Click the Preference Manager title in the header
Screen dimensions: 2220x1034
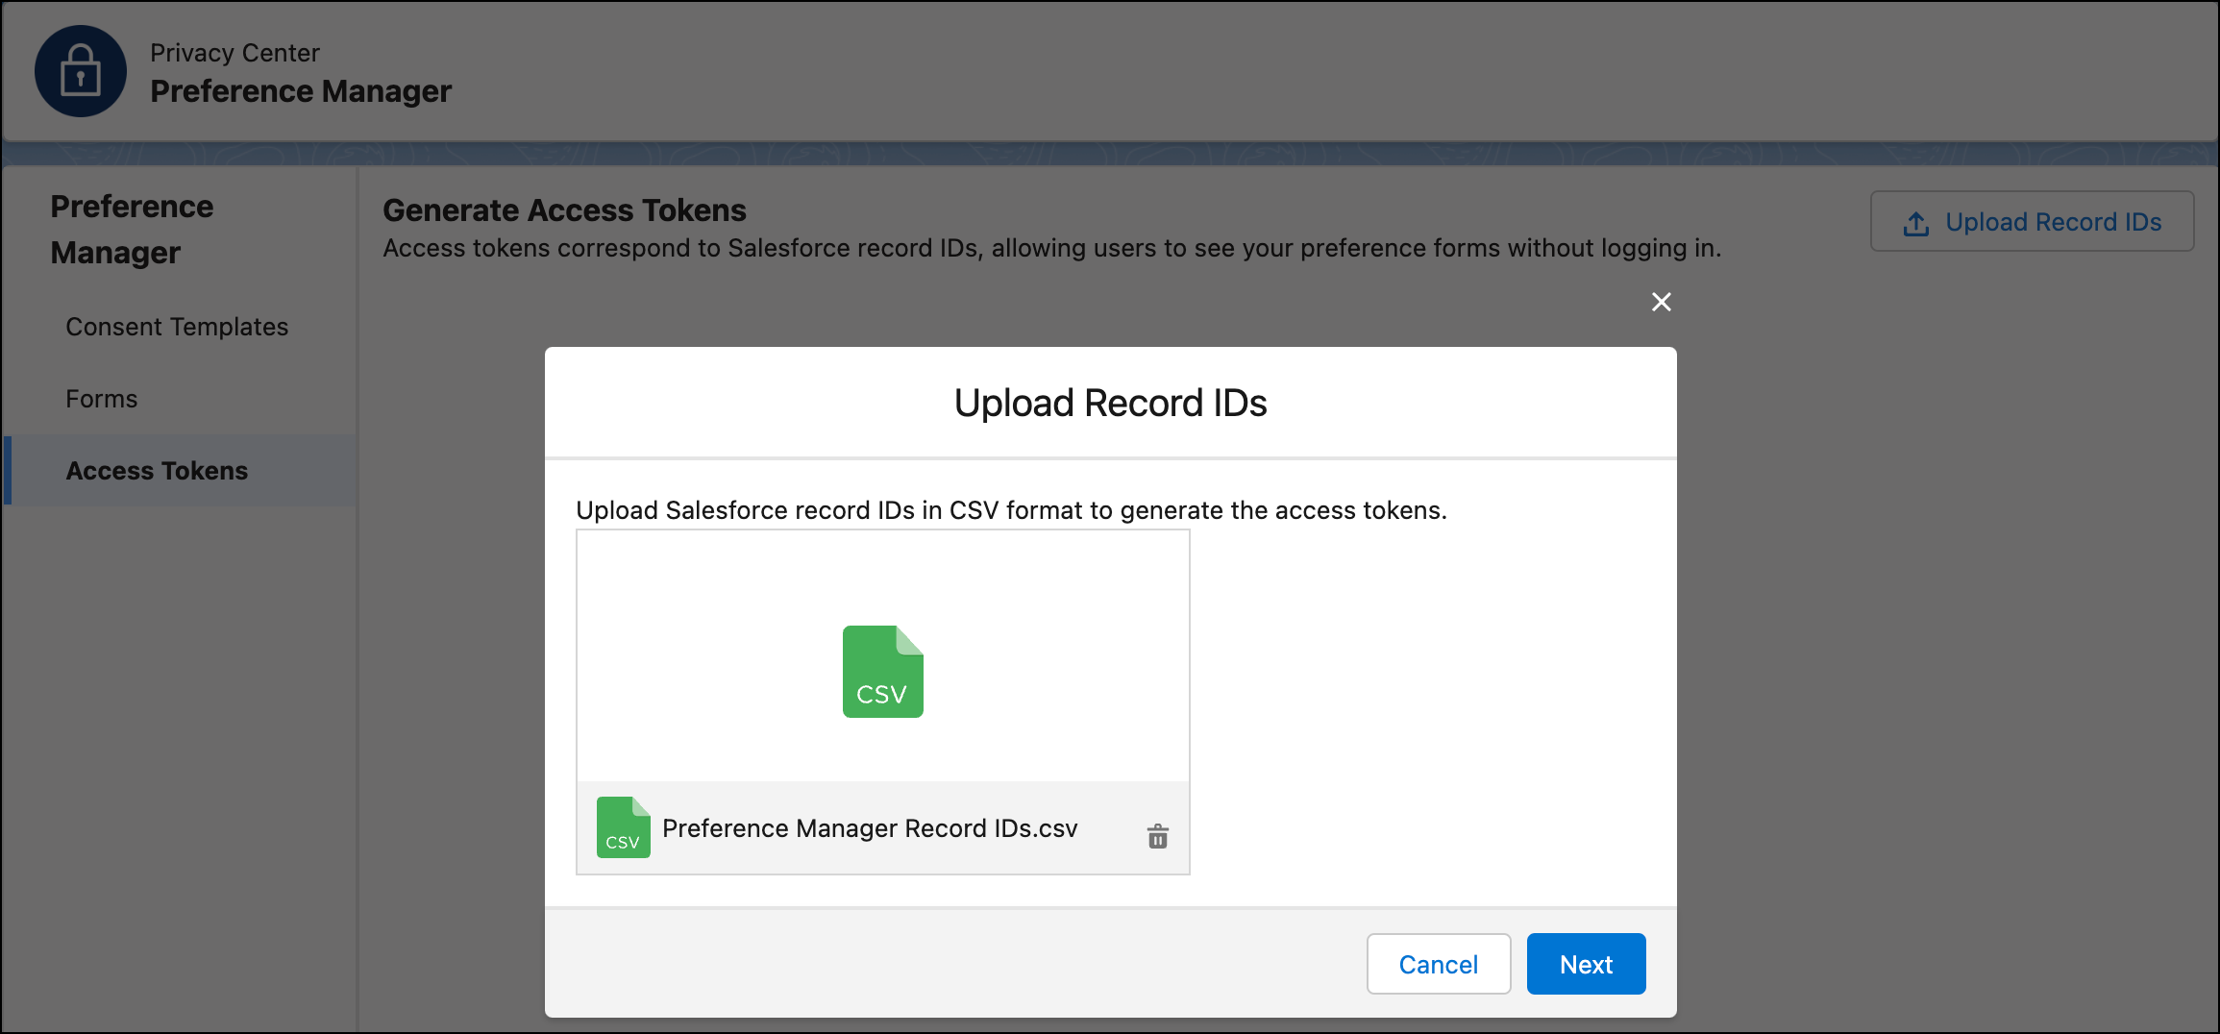[301, 90]
